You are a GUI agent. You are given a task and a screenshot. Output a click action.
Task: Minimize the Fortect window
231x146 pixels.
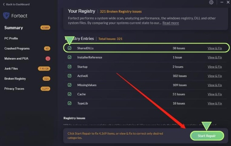pyautogui.click(x=222, y=2)
